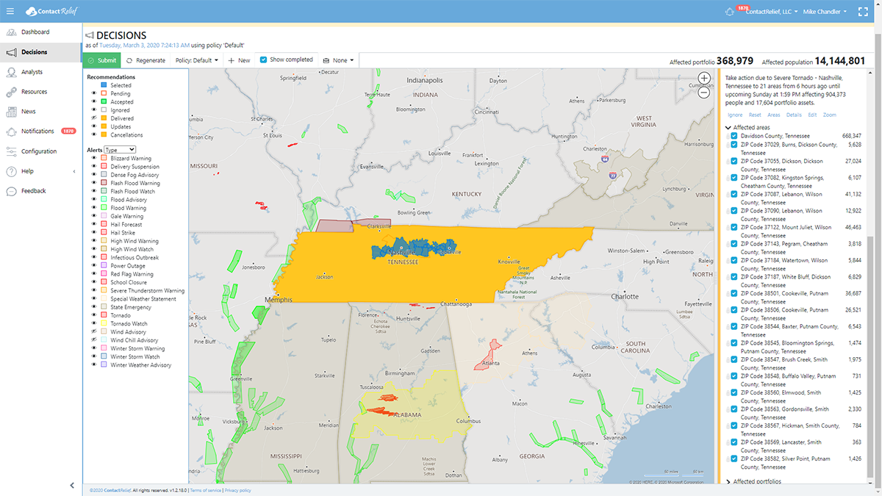Open the notifications bell in the top bar
The width and height of the screenshot is (882, 496).
[730, 12]
